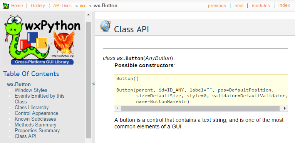Open the Home link in header
This screenshot has height=143, width=295.
17,6
